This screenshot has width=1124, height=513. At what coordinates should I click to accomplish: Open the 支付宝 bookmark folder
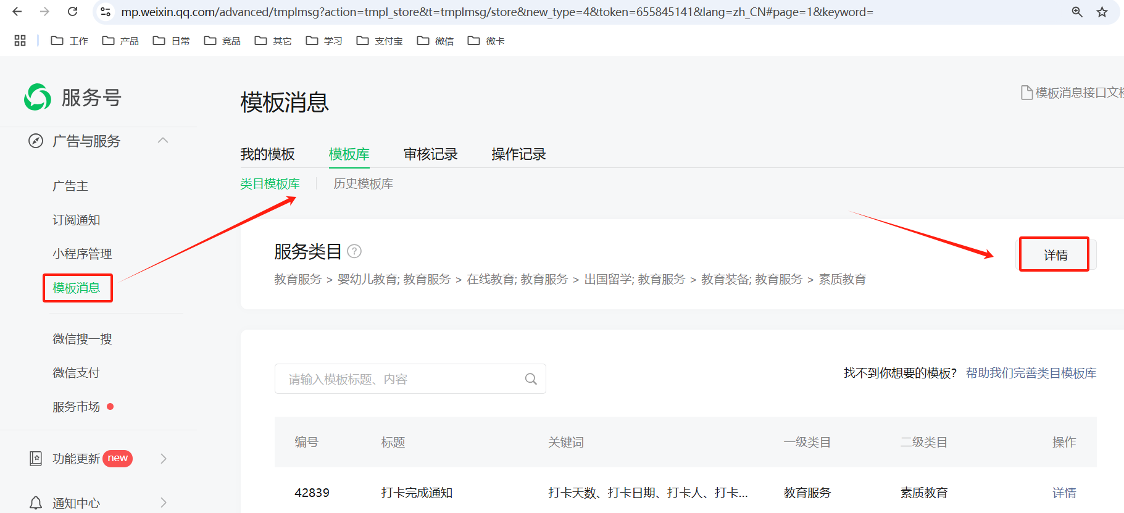[380, 41]
